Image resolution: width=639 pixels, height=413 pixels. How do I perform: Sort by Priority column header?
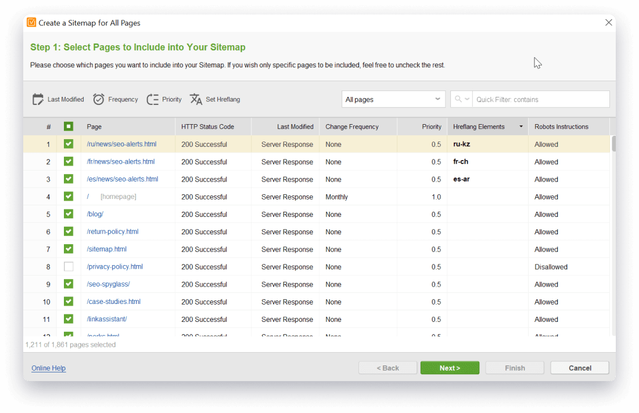click(422, 126)
